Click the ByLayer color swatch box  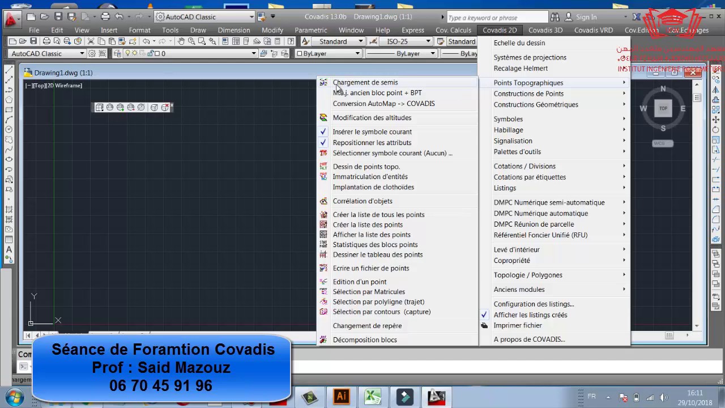(x=300, y=53)
